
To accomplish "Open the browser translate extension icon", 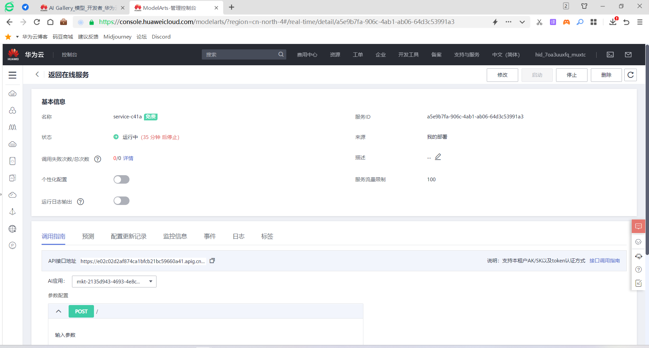I will tap(553, 22).
